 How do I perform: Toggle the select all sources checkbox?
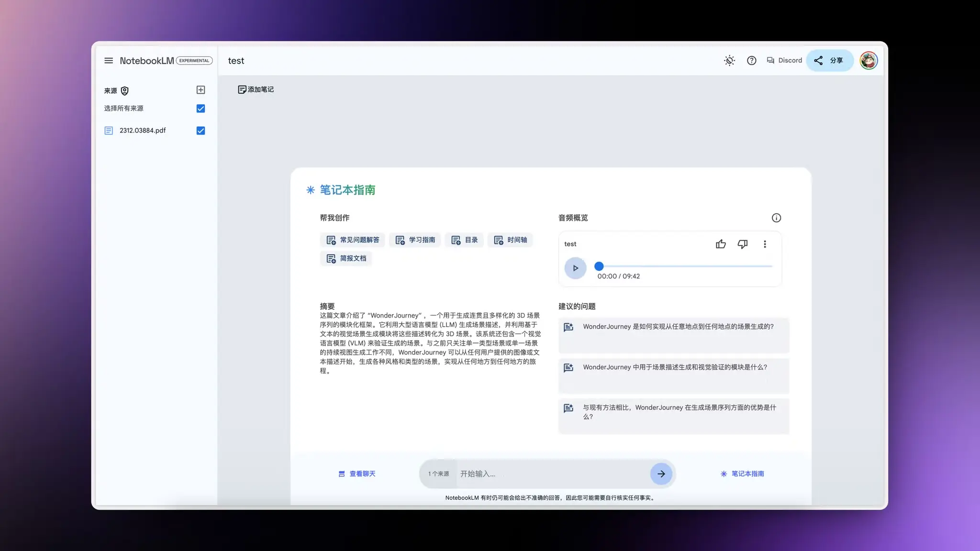[x=201, y=109]
